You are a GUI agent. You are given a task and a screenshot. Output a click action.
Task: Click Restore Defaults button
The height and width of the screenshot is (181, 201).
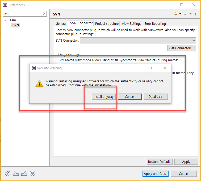tap(160, 162)
